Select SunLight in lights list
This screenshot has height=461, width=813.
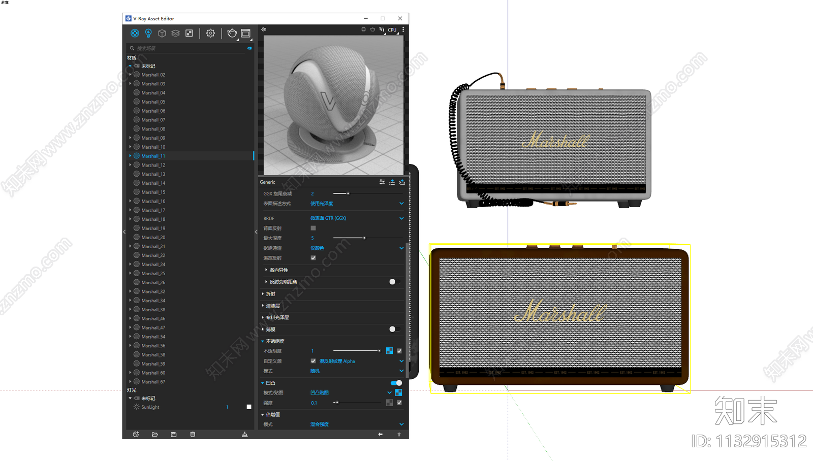click(x=150, y=407)
